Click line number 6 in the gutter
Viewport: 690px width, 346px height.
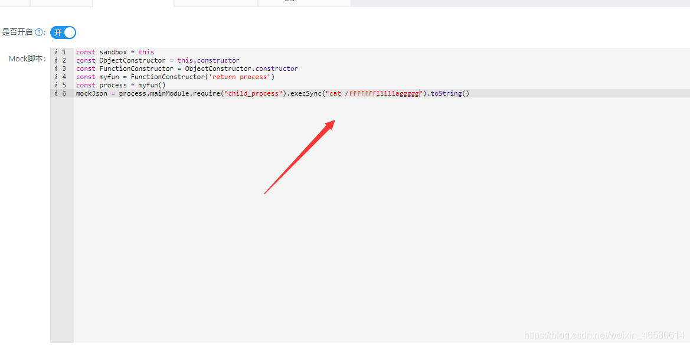(64, 93)
